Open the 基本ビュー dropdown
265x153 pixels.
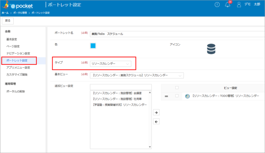pos(137,75)
